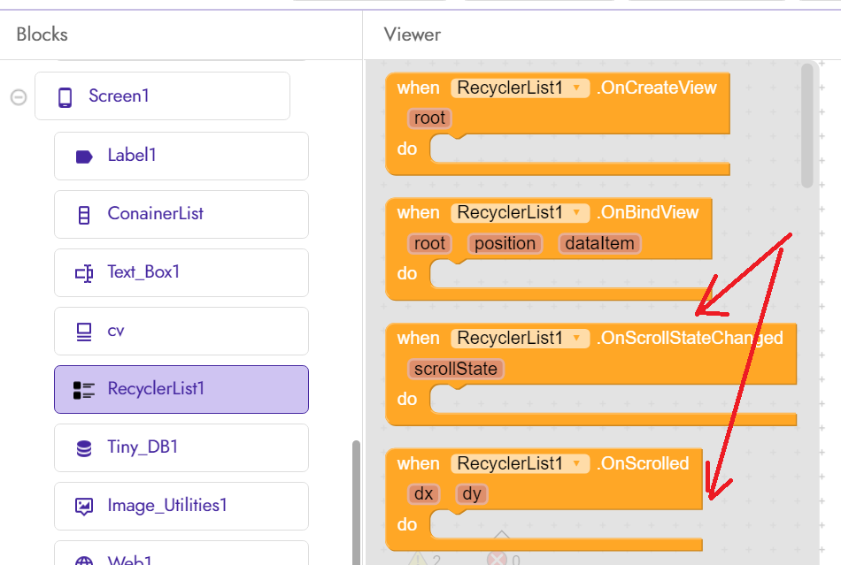The height and width of the screenshot is (565, 841).
Task: Click the cv arrangement icon
Action: pos(82,331)
